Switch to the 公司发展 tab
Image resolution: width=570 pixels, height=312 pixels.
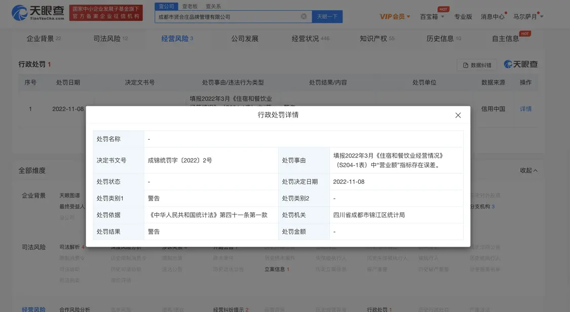(245, 38)
